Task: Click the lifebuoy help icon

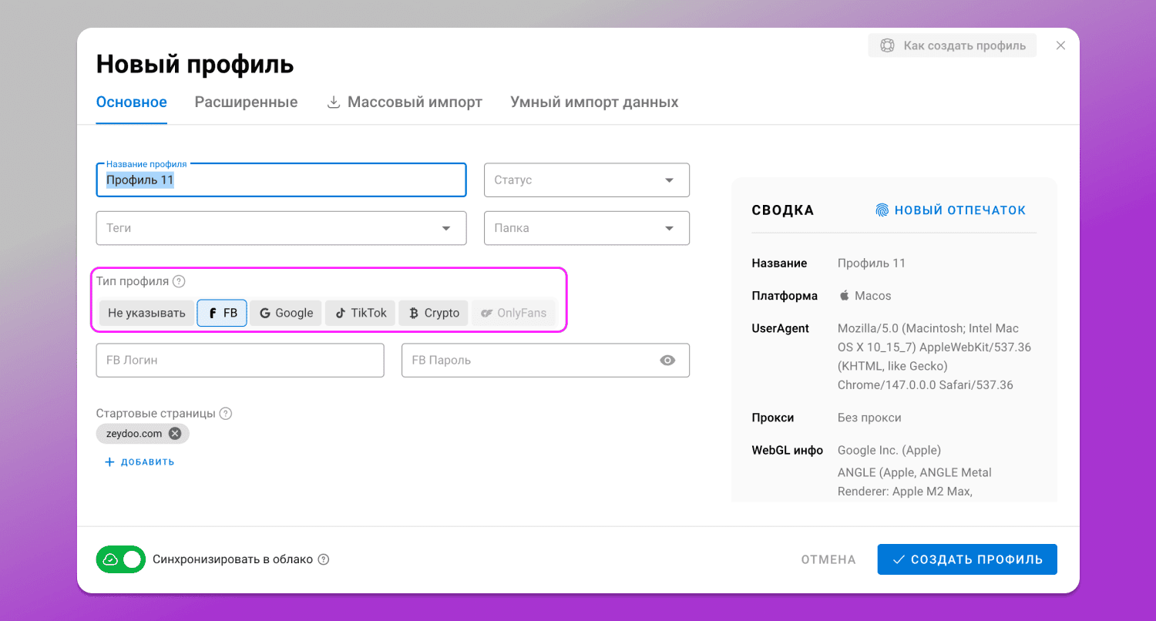Action: (887, 45)
